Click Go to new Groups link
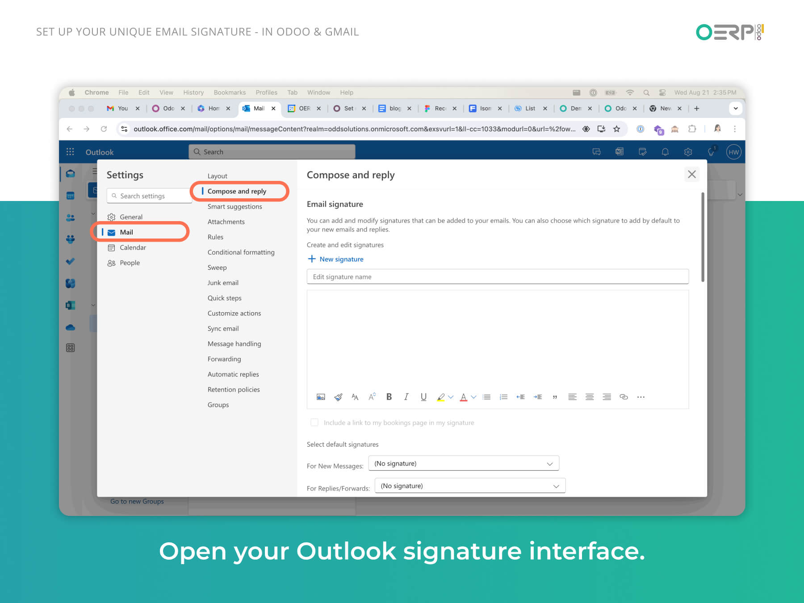The width and height of the screenshot is (804, 603). (137, 501)
